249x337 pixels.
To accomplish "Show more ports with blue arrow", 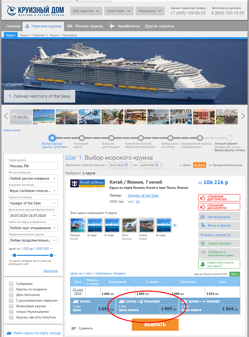I will pos(175,225).
